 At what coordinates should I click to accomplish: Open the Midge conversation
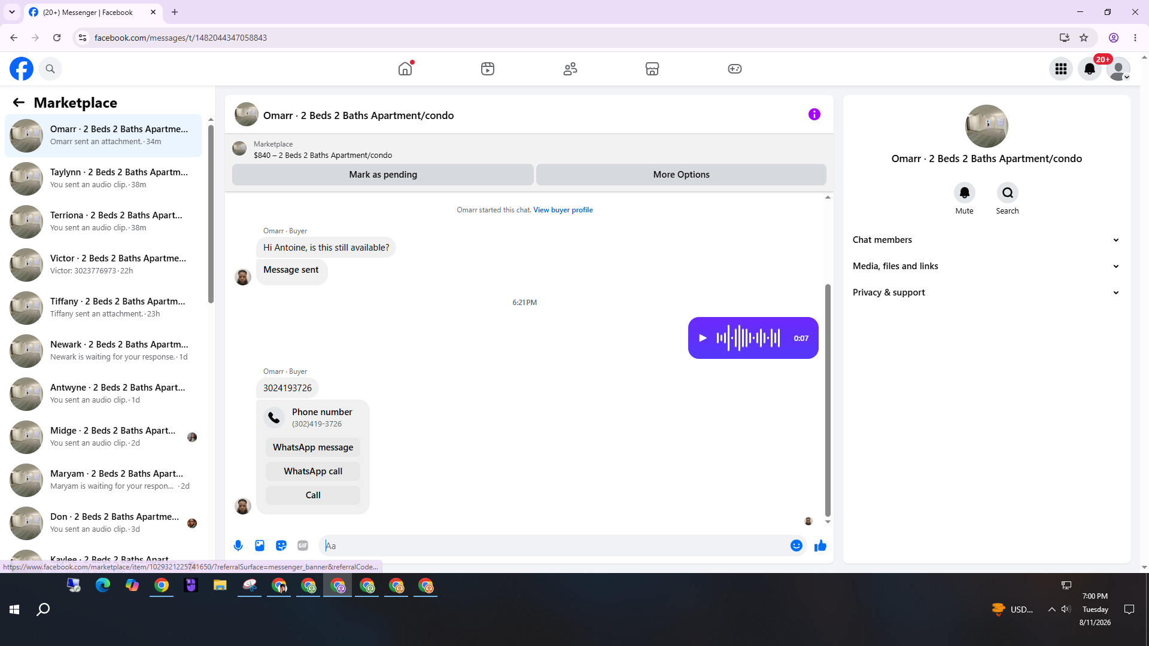point(104,437)
